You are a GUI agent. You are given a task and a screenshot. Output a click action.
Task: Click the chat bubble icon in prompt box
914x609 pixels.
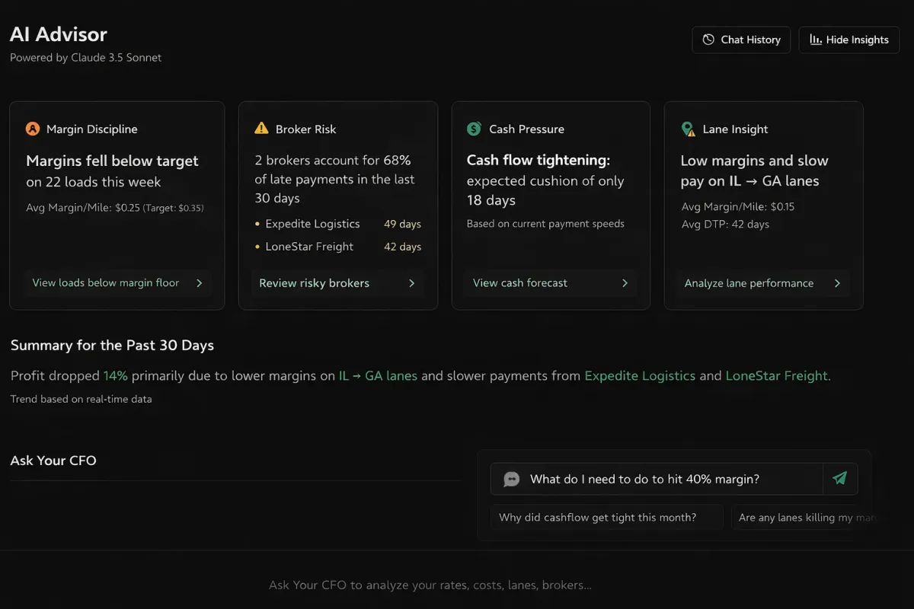512,479
